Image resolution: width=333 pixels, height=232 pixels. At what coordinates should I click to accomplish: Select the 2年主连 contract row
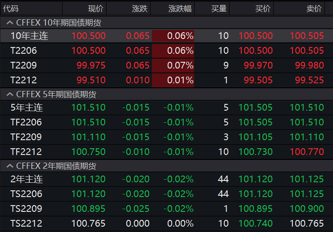27,179
